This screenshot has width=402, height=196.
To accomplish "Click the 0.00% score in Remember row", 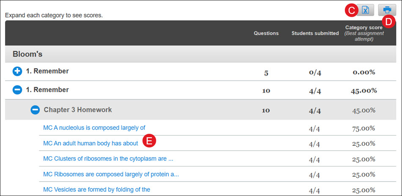I will coord(364,72).
